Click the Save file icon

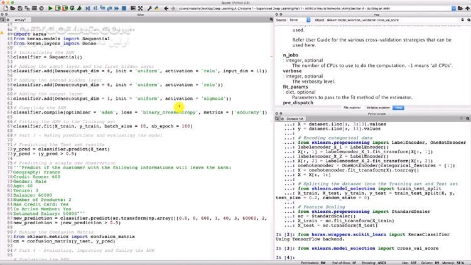coord(20,8)
